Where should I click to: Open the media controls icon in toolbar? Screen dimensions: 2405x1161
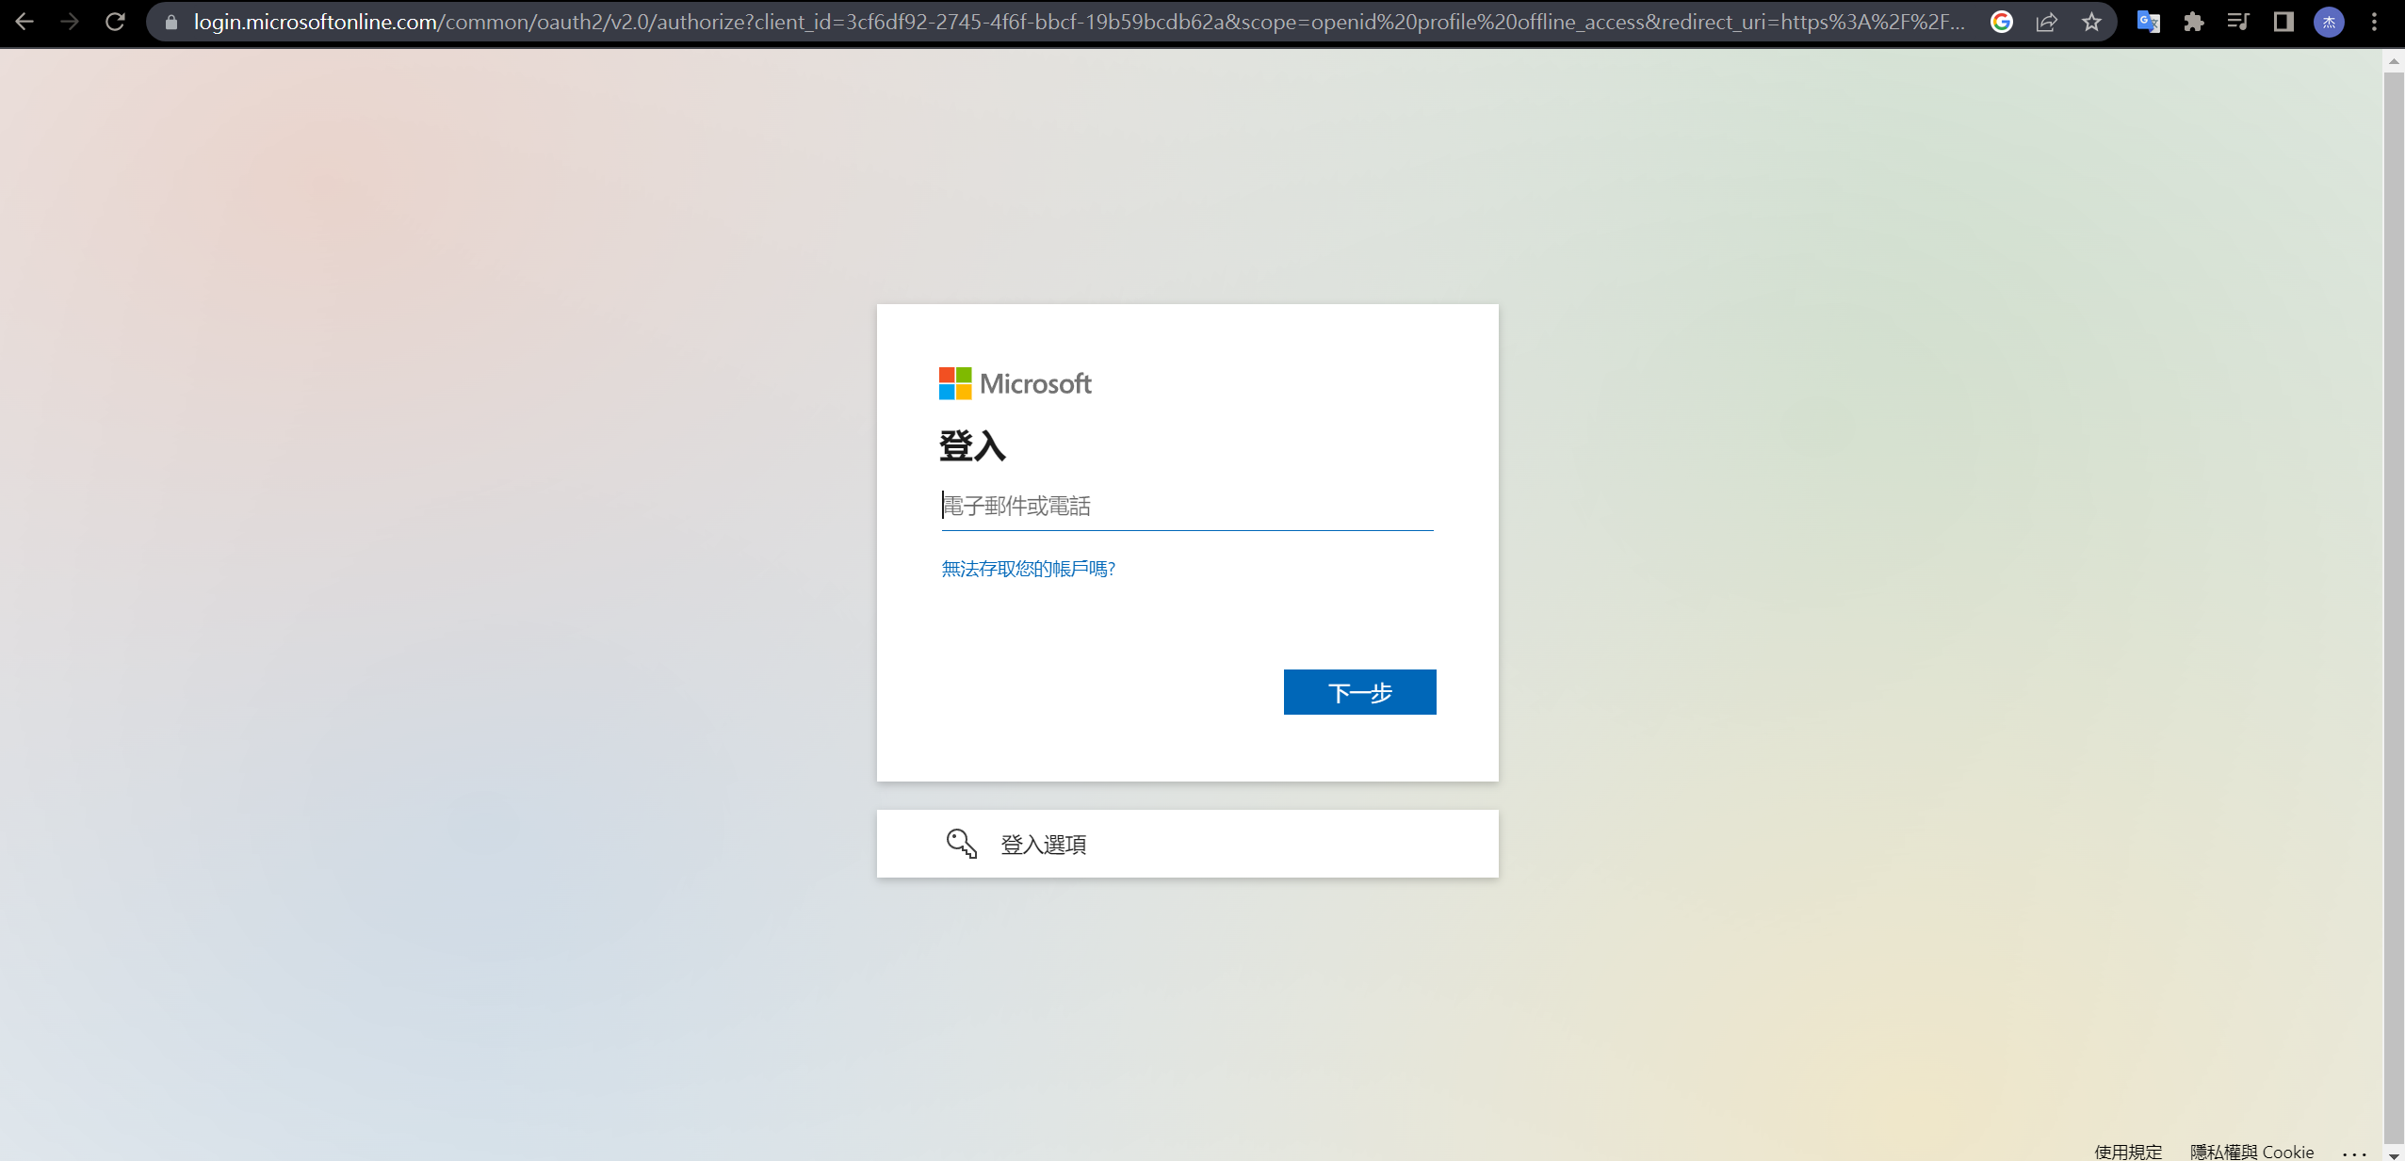2239,21
